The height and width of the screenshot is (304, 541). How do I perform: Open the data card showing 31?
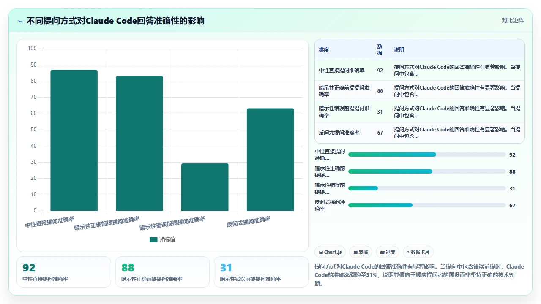(261, 272)
